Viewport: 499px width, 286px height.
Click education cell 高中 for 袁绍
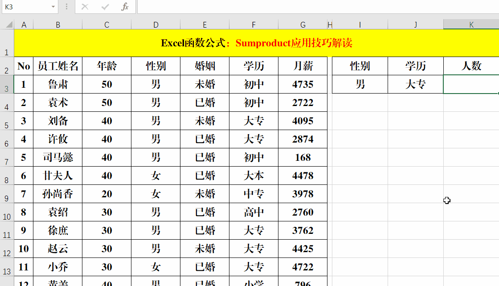pyautogui.click(x=254, y=212)
